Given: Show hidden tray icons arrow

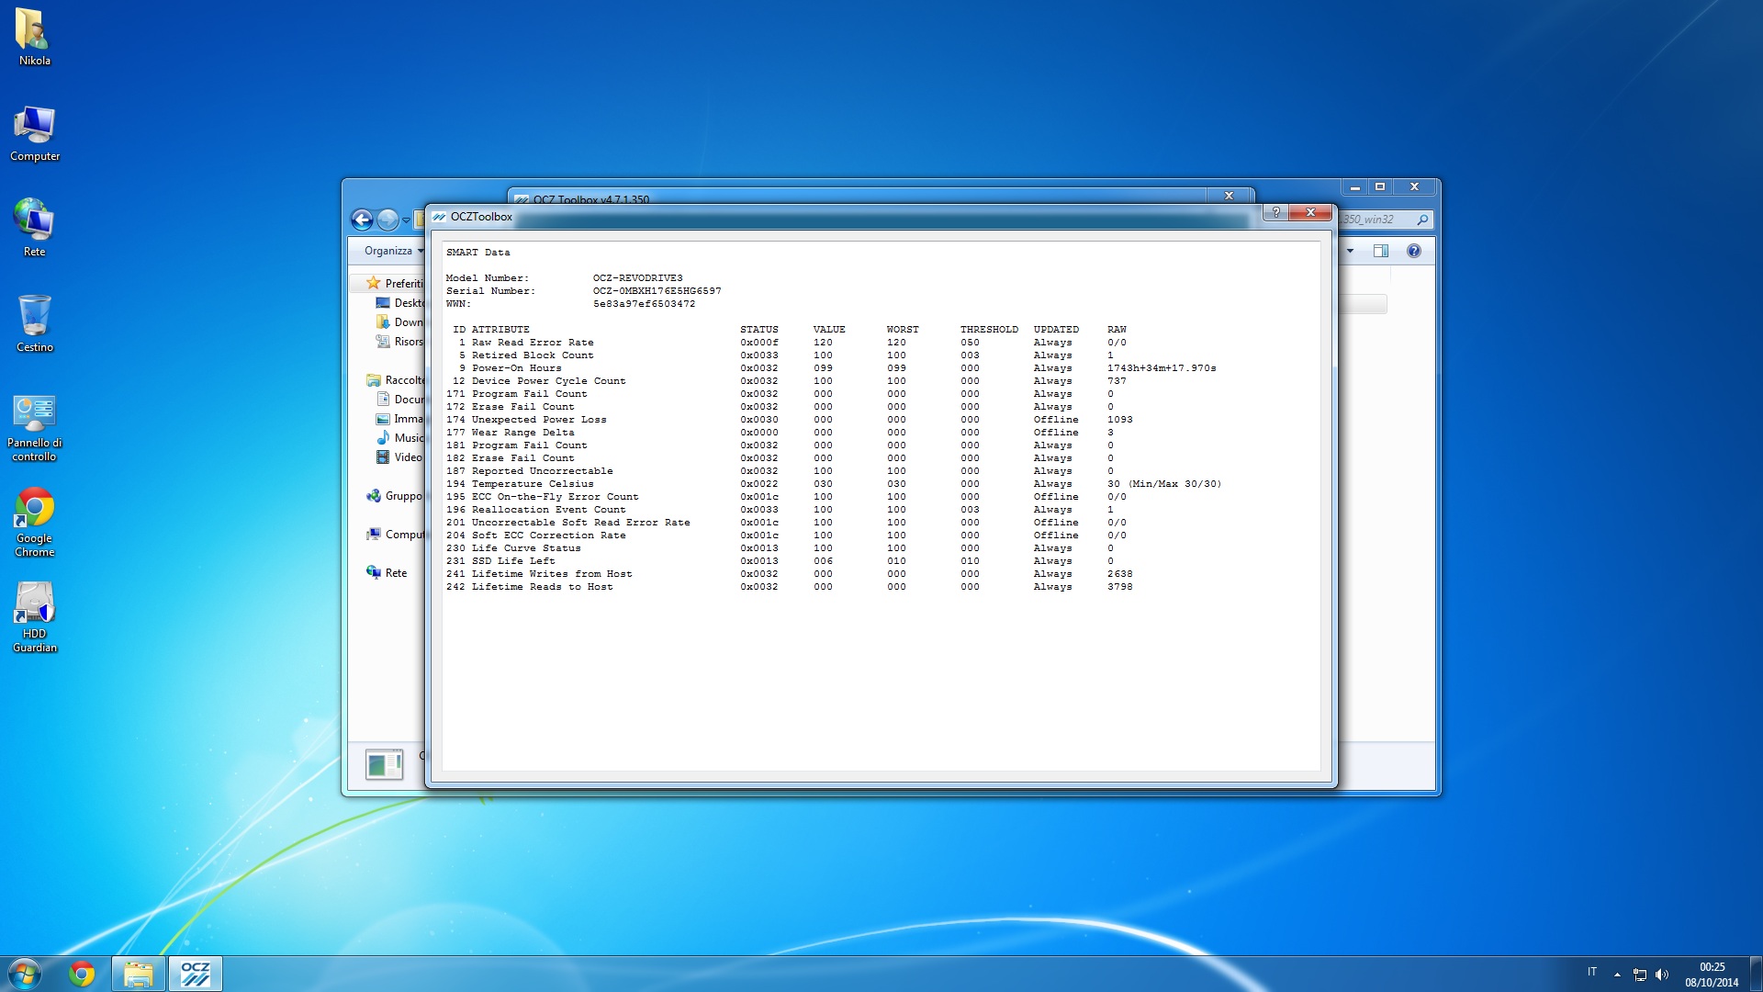Looking at the screenshot, I should point(1617,974).
